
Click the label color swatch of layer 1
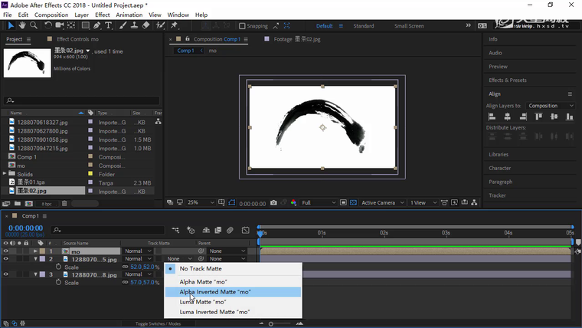(43, 251)
